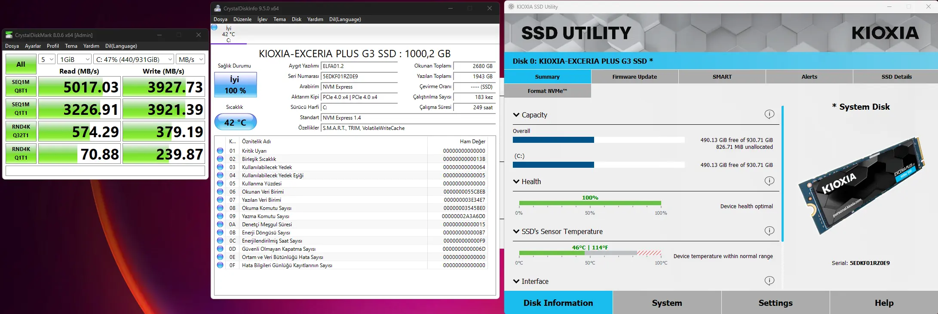Switch to the Firmware Update tab

(x=635, y=77)
